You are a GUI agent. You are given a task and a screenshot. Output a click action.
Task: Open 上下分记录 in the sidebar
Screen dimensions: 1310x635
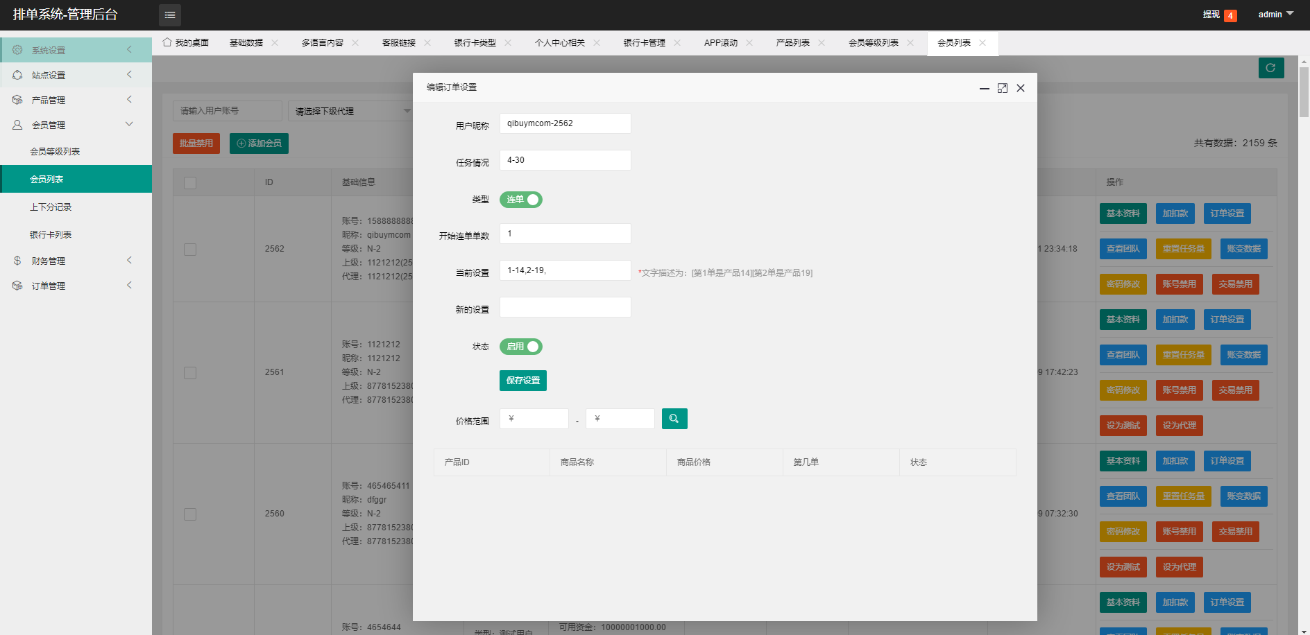(51, 207)
